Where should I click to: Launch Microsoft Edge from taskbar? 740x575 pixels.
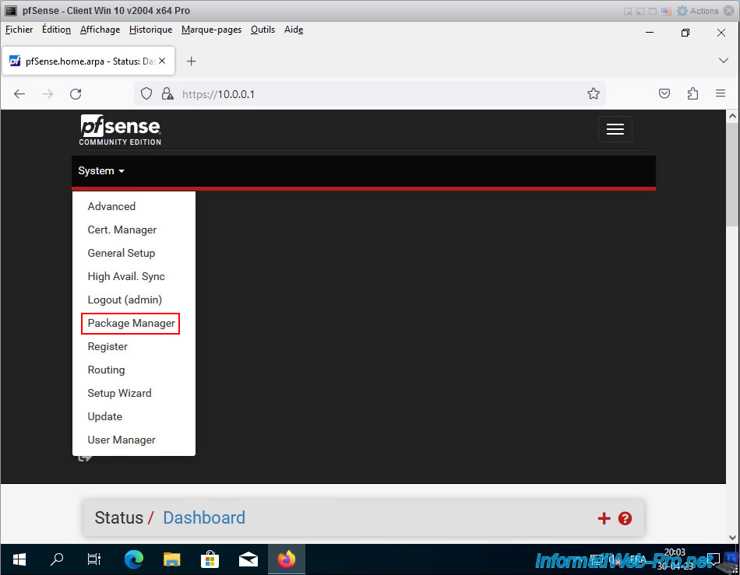point(133,559)
